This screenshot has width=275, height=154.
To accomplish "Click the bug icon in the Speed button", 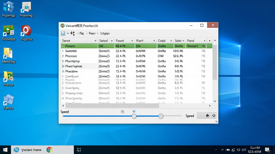I will click(x=208, y=115).
